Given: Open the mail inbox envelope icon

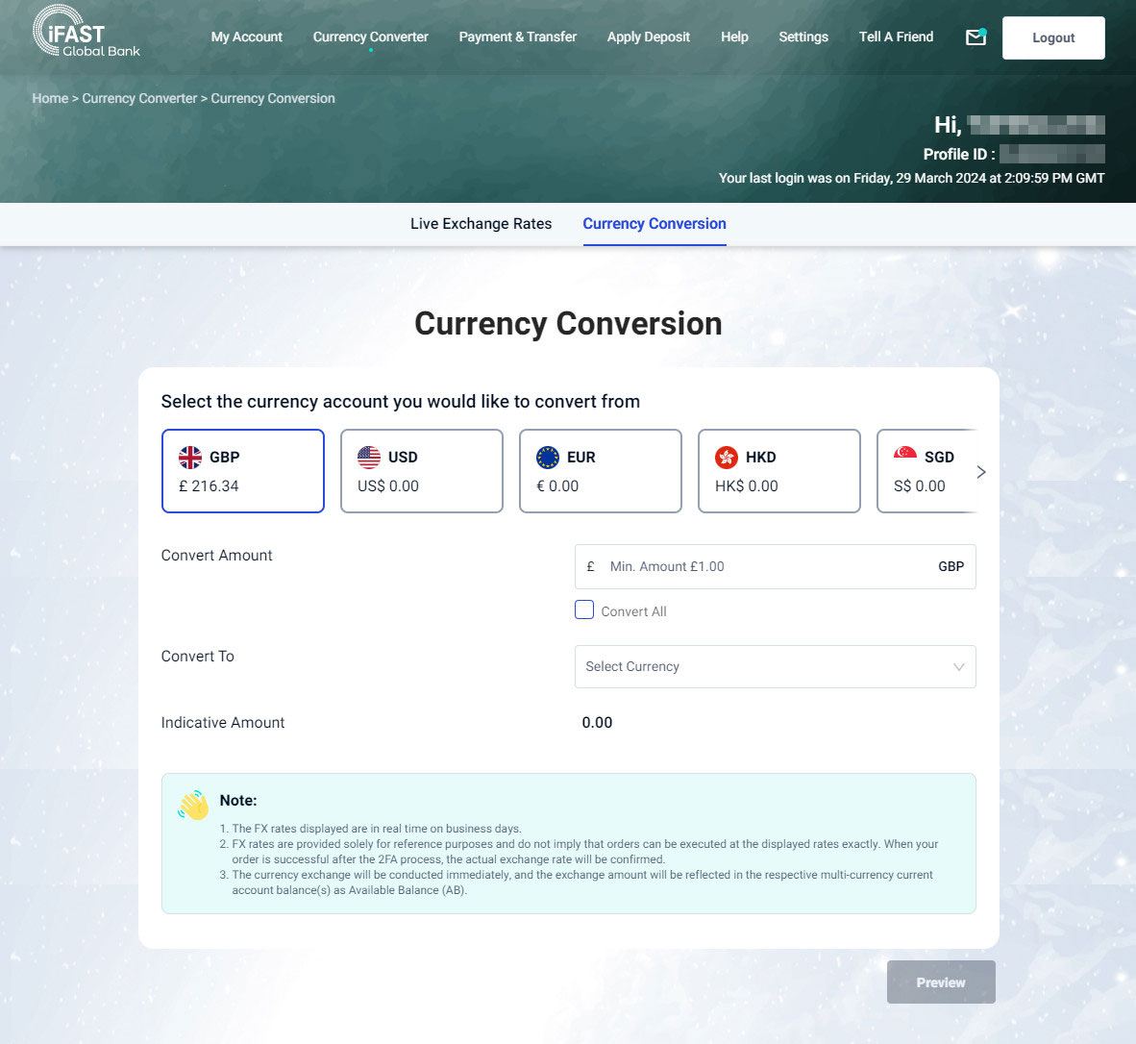Looking at the screenshot, I should coord(975,37).
